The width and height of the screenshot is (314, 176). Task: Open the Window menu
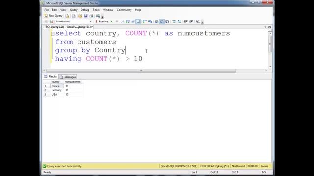coord(108,10)
